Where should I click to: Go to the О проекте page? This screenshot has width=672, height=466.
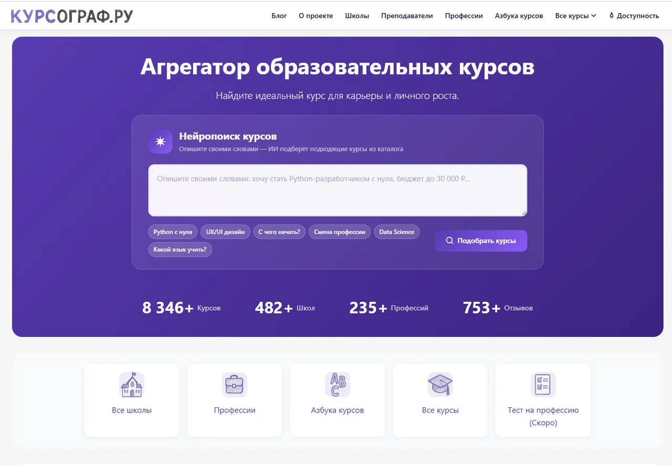tap(316, 16)
